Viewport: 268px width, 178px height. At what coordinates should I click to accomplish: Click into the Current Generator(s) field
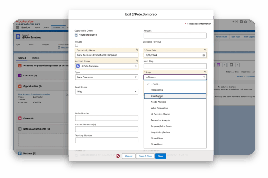click(107, 129)
